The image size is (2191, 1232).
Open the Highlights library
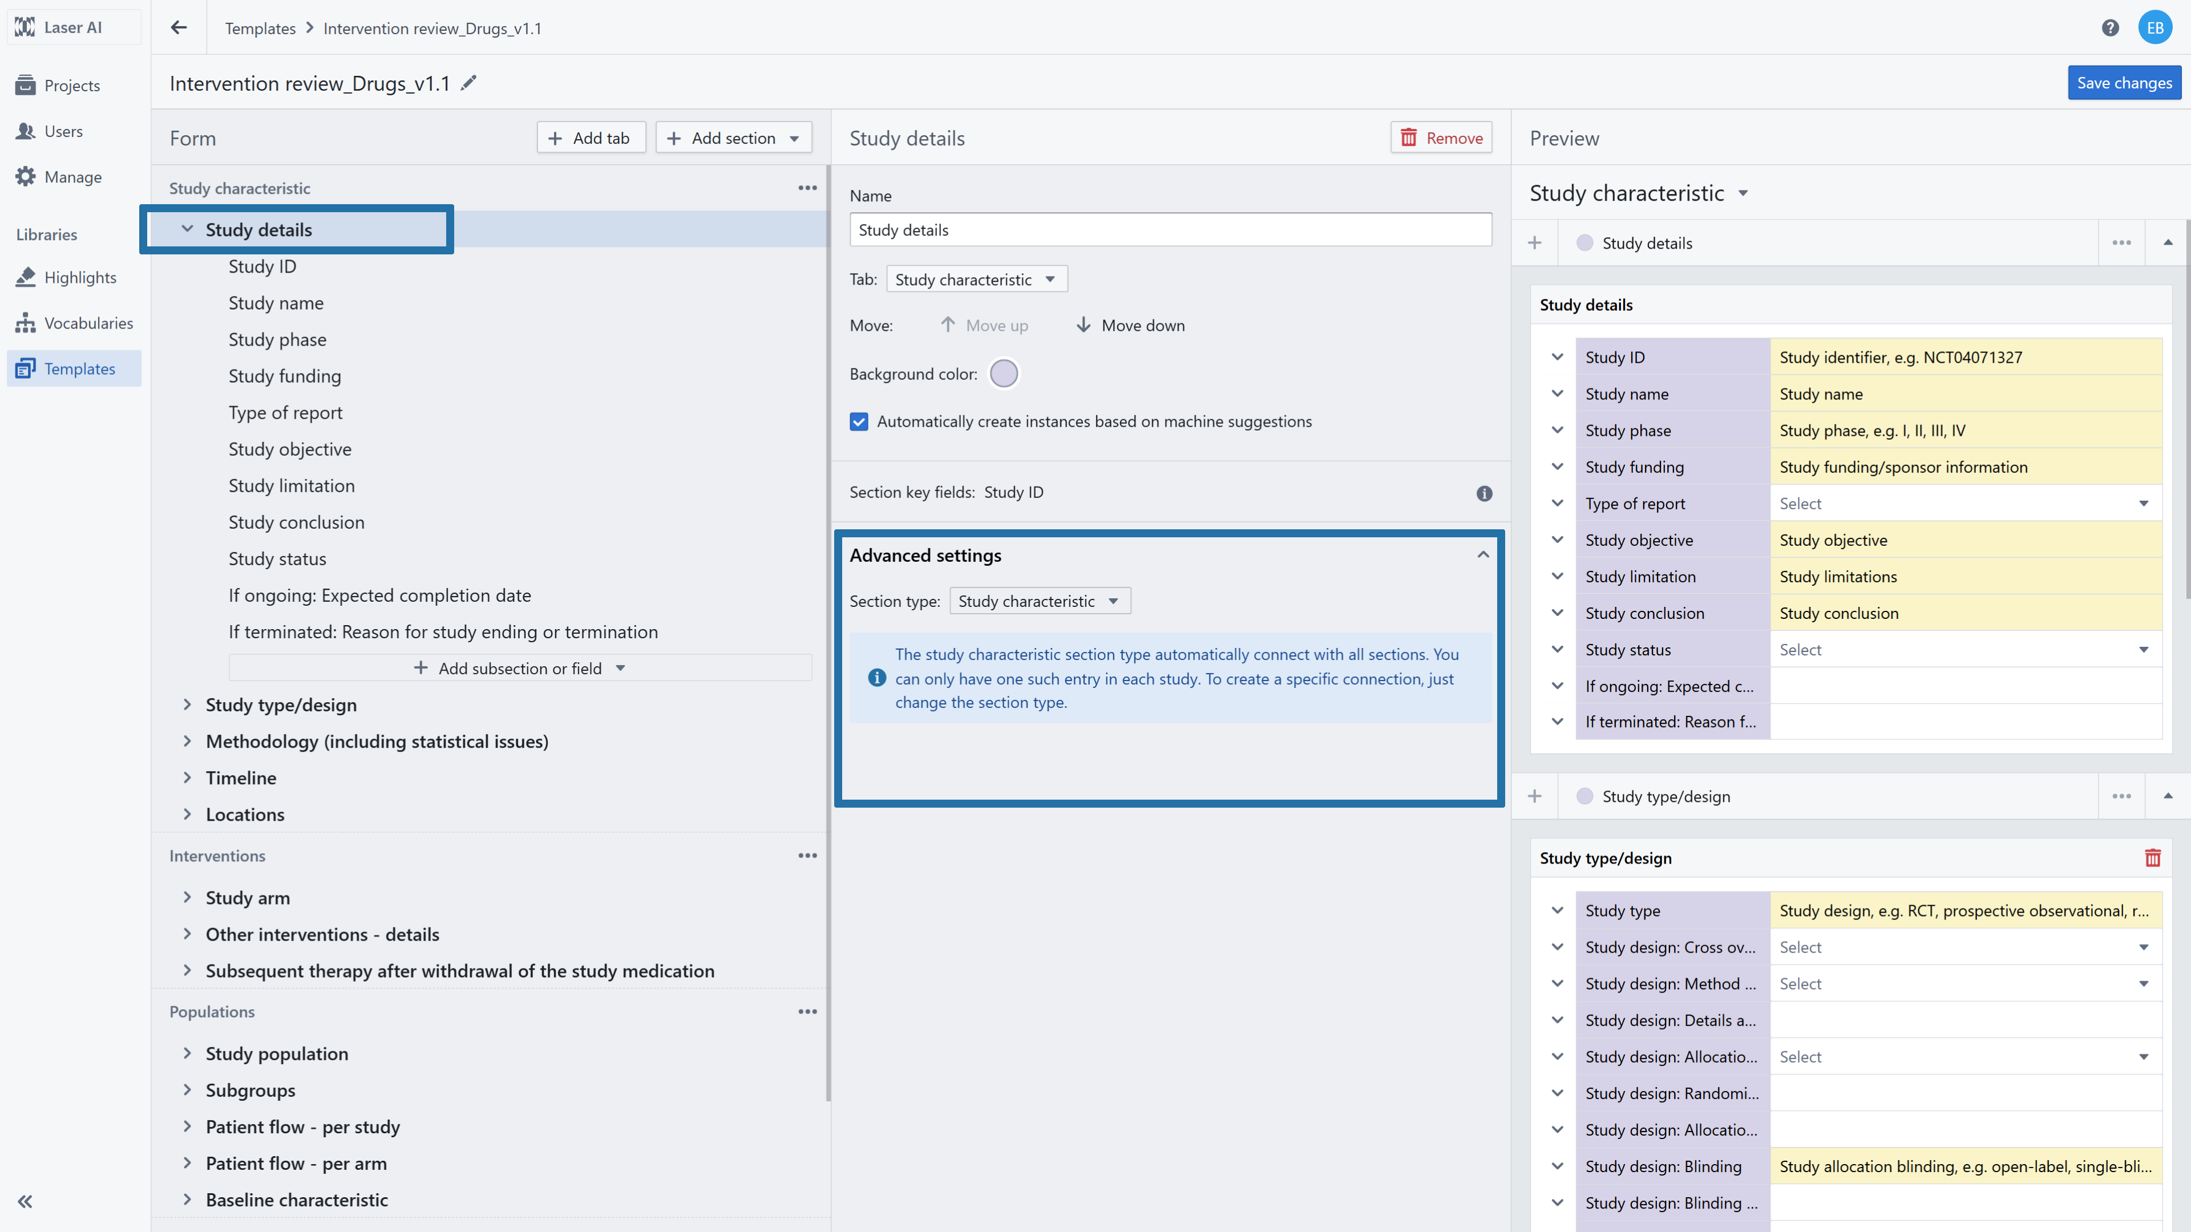tap(80, 277)
